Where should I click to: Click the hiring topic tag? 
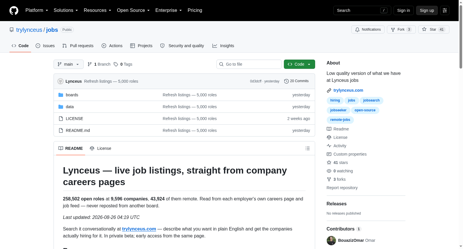[335, 101]
